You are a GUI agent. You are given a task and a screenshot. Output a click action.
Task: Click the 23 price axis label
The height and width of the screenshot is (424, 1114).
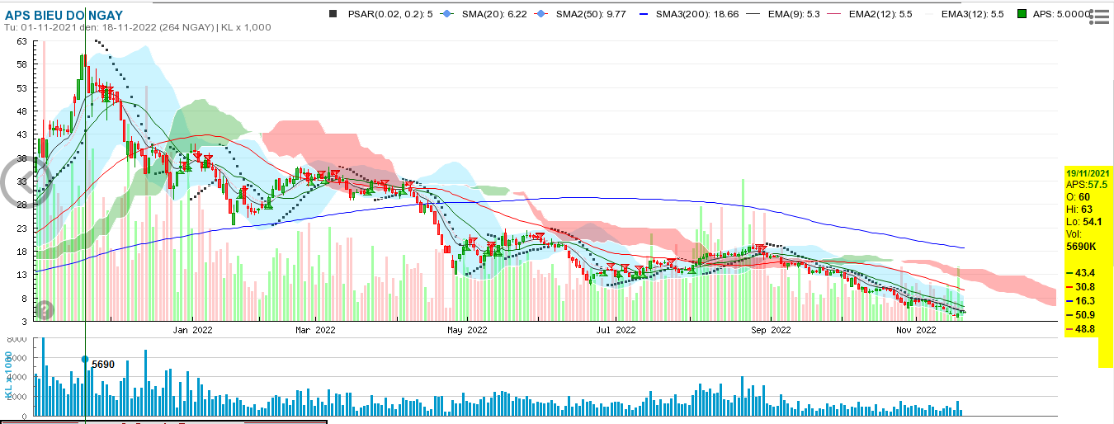21,228
